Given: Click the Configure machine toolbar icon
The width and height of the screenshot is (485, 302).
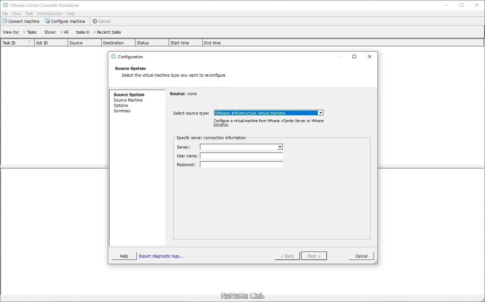Looking at the screenshot, I should (47, 21).
